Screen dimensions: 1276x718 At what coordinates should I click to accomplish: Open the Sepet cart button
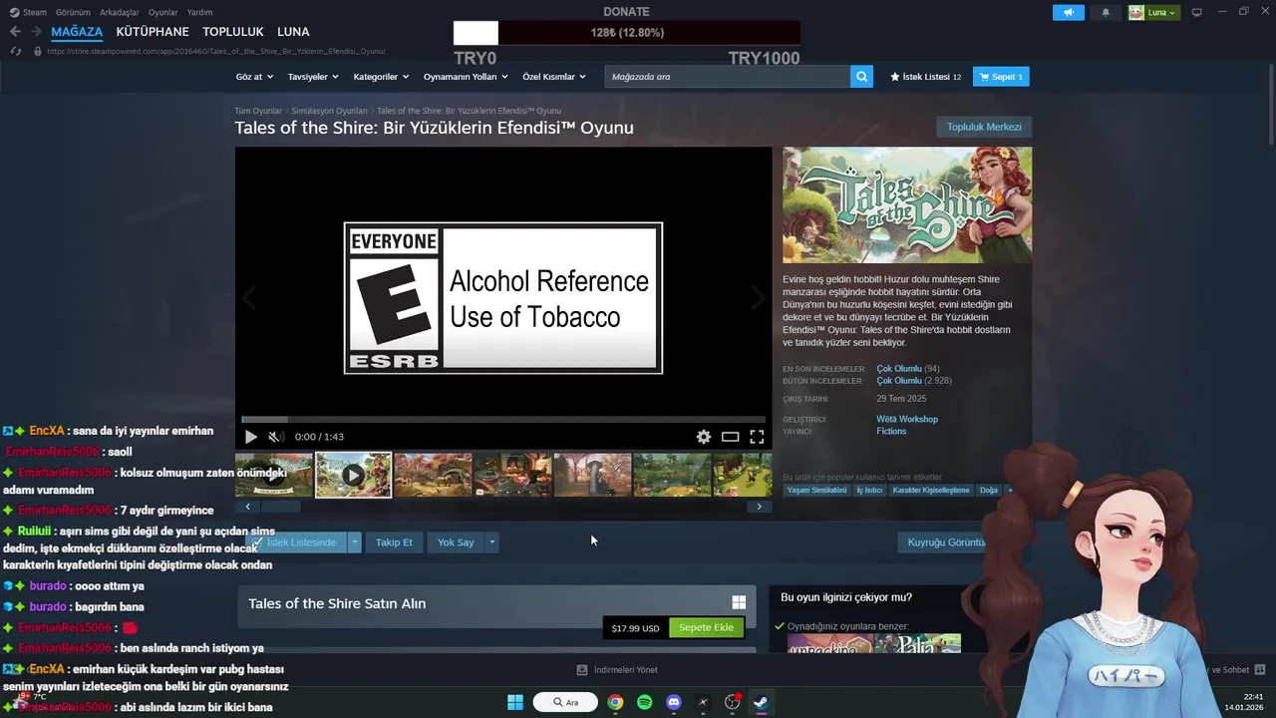coord(1001,77)
